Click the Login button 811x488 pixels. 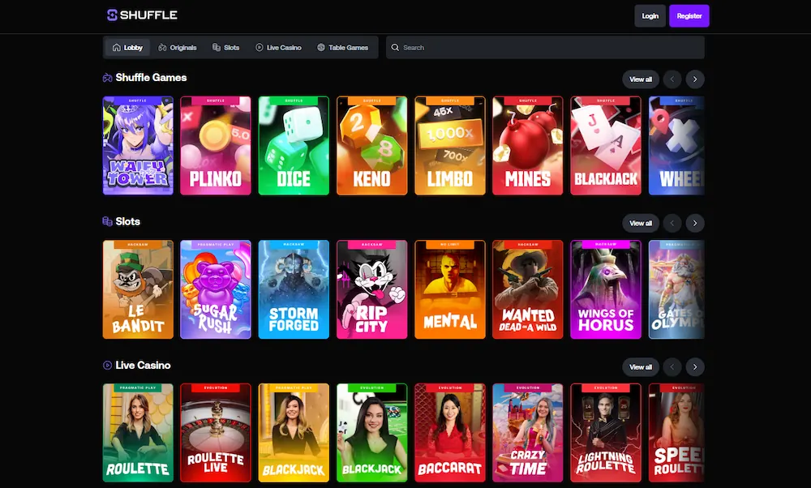click(x=650, y=15)
